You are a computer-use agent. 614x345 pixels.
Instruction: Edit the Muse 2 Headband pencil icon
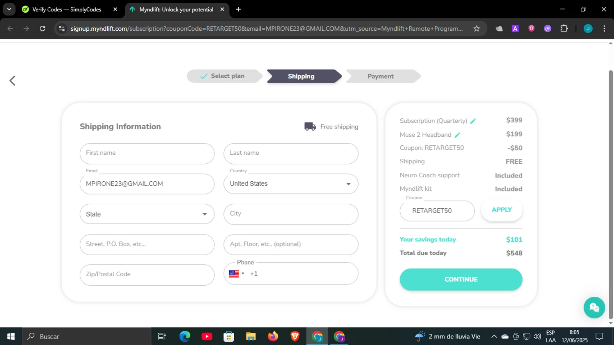(x=457, y=135)
